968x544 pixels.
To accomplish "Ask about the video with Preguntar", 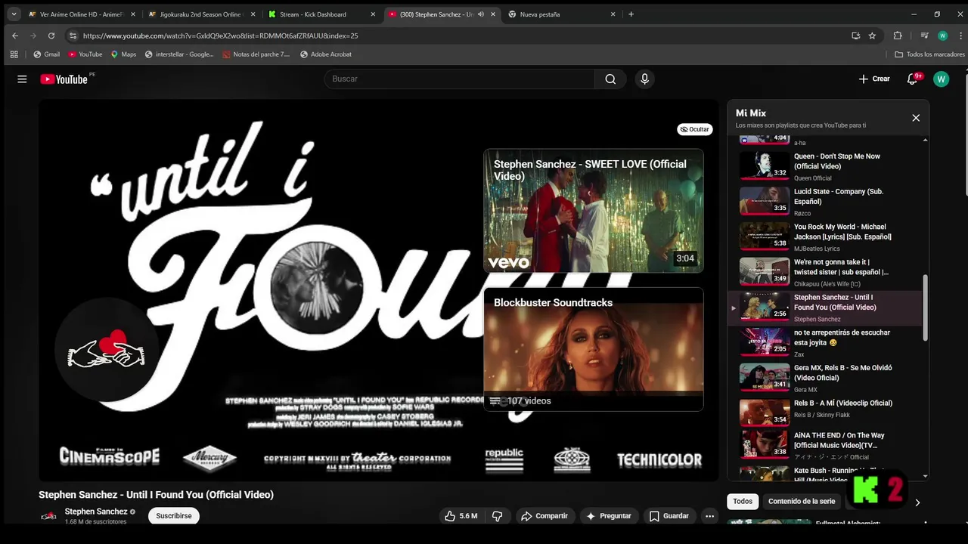I will (609, 516).
